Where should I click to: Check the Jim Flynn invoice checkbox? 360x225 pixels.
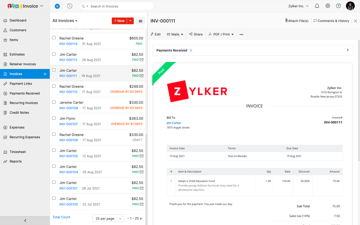[x=54, y=118]
